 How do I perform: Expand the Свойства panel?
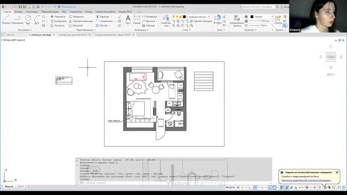250,30
